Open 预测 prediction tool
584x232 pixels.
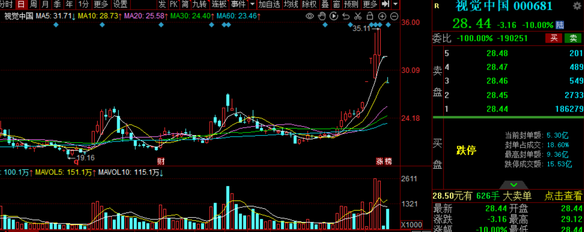pos(351,4)
